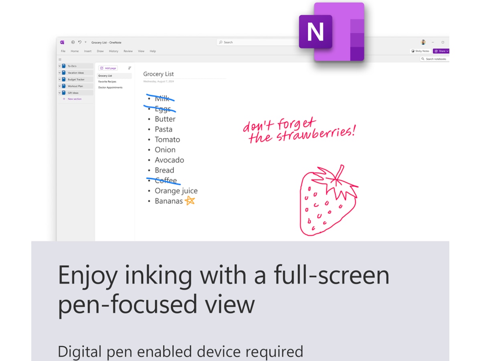
Task: Open the hamburger menu above notebook list
Action: 60,59
